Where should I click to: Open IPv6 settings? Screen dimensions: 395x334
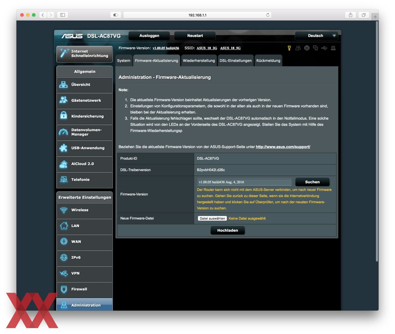(85, 258)
